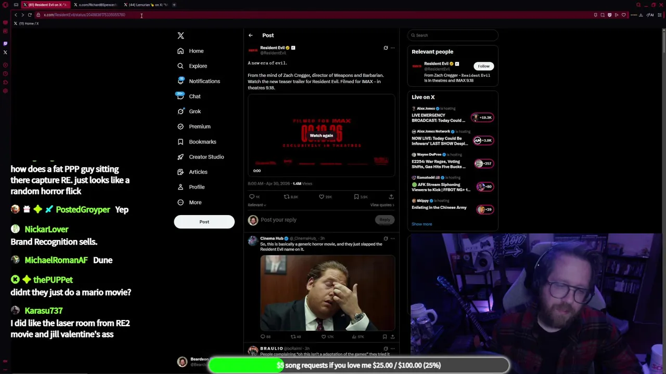The image size is (666, 374).
Task: Open browser downloads icon
Action: point(641,15)
